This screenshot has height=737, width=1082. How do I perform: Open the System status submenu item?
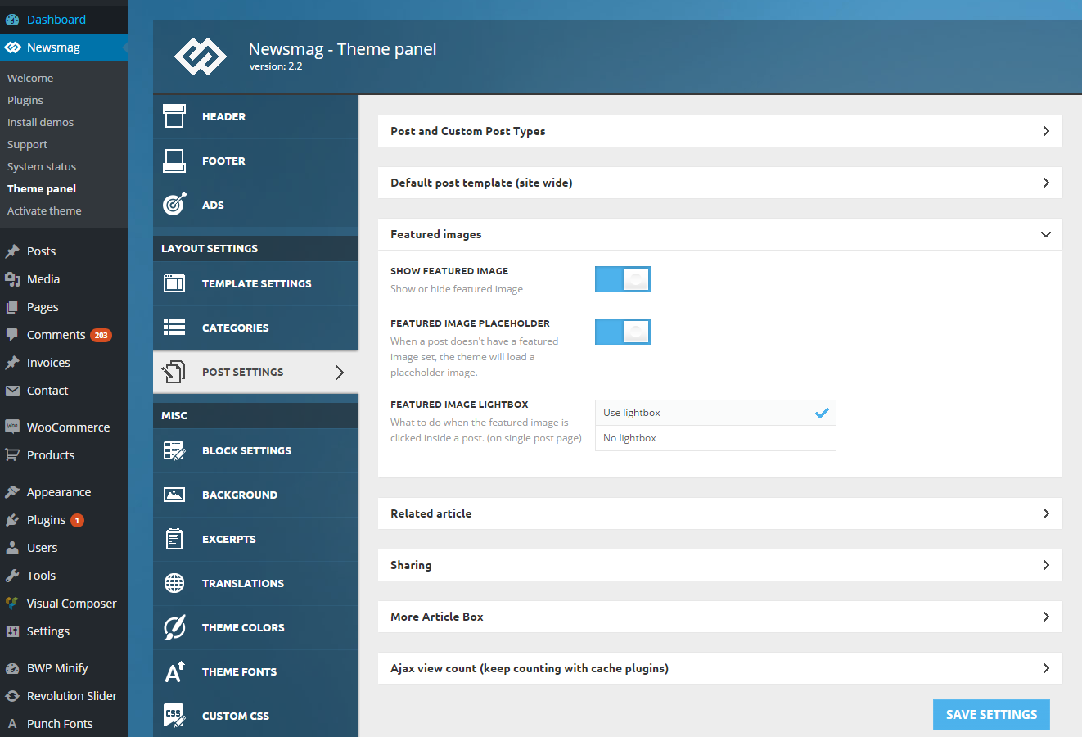42,166
